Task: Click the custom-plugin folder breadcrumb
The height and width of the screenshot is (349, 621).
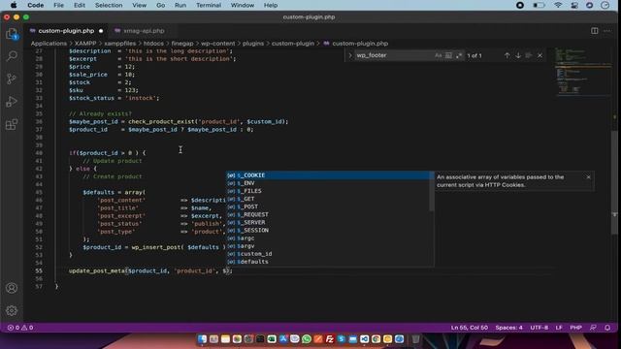Action: pos(293,44)
